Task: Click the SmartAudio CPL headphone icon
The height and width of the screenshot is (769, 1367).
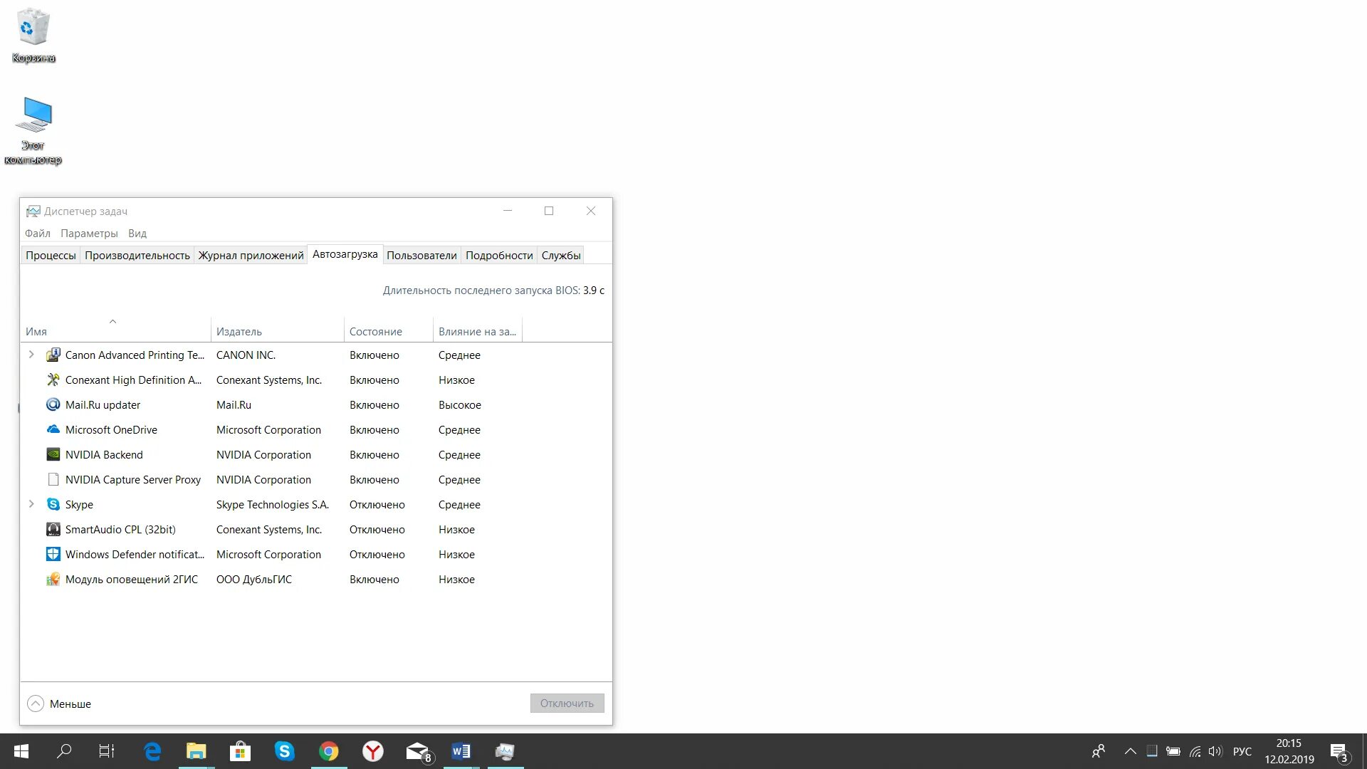Action: click(x=53, y=529)
